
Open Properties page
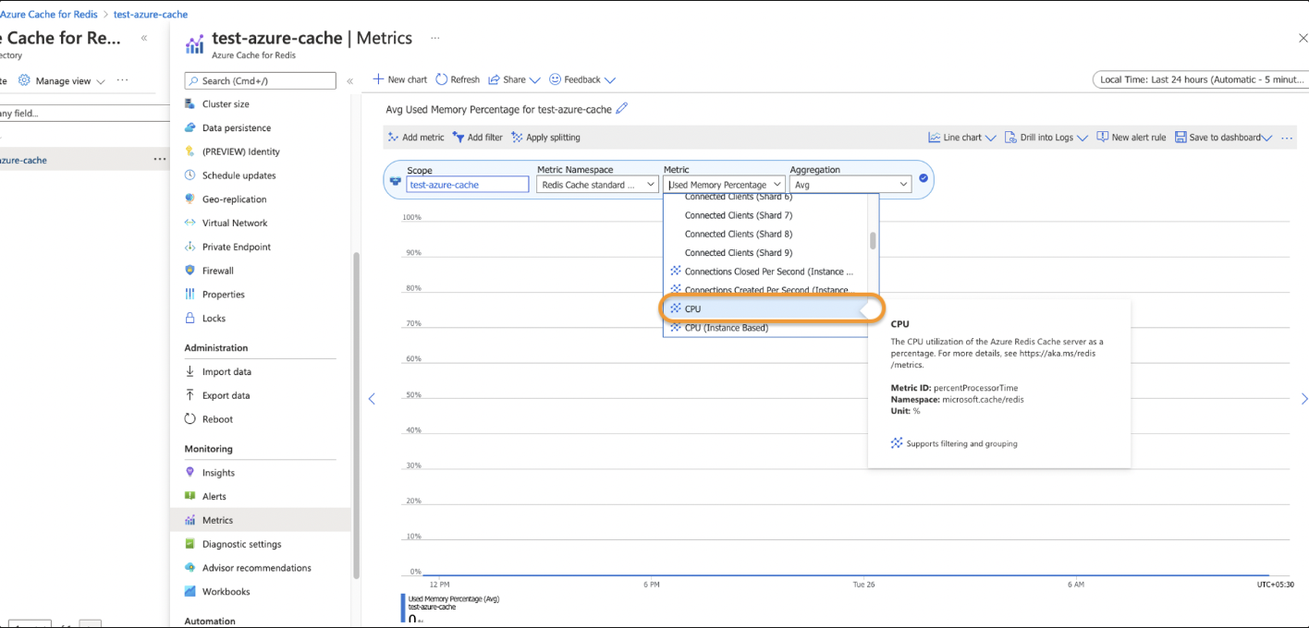[x=224, y=295]
